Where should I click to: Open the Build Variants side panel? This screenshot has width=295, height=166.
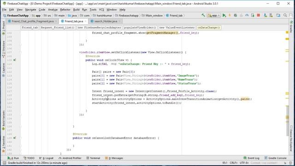coord(4,120)
